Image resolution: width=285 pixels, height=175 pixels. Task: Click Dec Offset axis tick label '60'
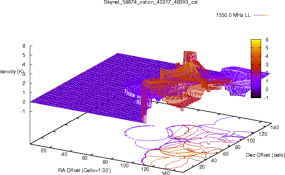226,154
